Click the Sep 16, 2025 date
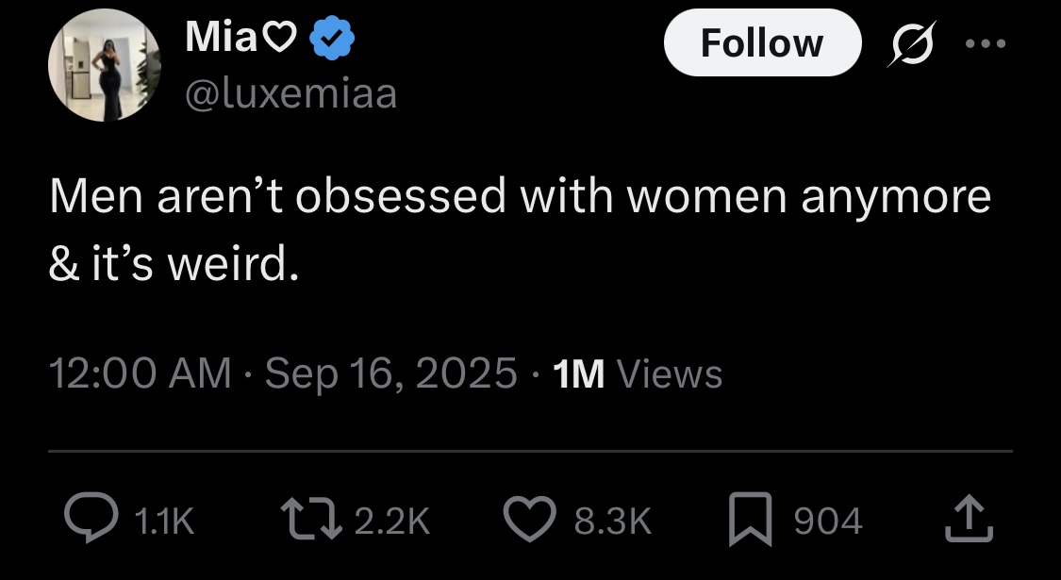 point(391,374)
